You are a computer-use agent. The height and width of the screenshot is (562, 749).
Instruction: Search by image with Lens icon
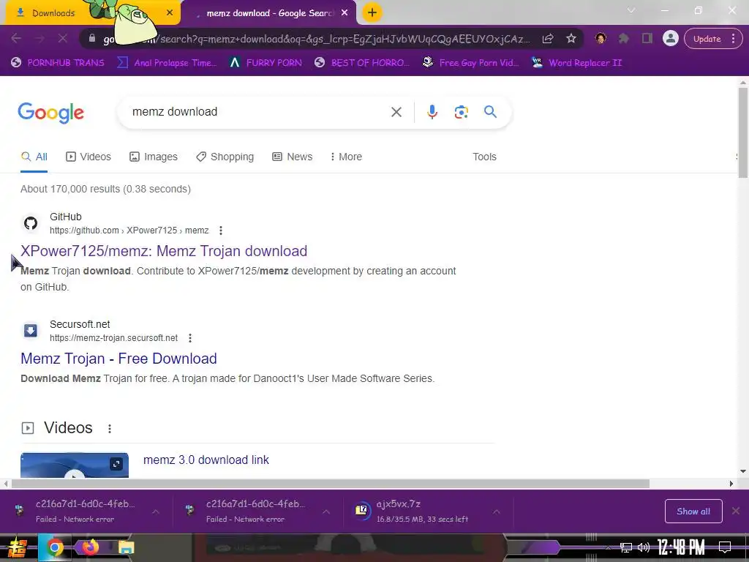461,112
